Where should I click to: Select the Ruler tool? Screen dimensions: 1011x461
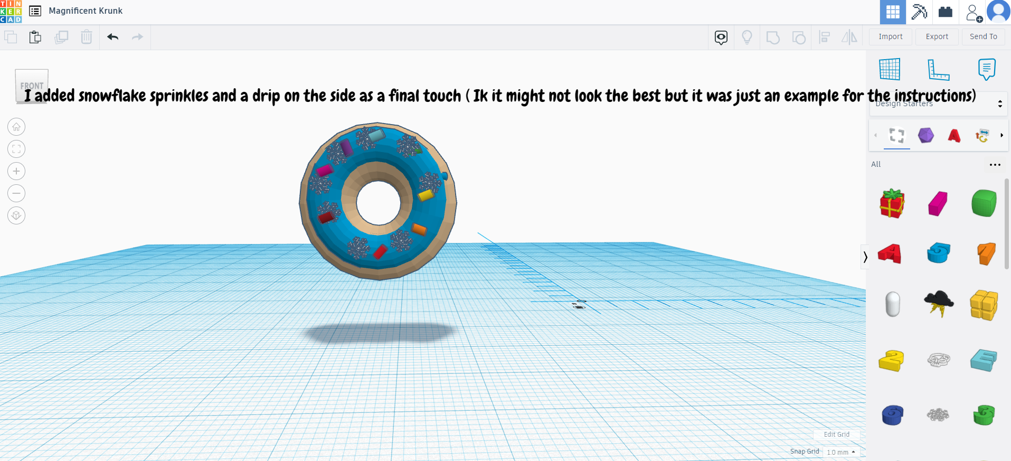(x=938, y=69)
